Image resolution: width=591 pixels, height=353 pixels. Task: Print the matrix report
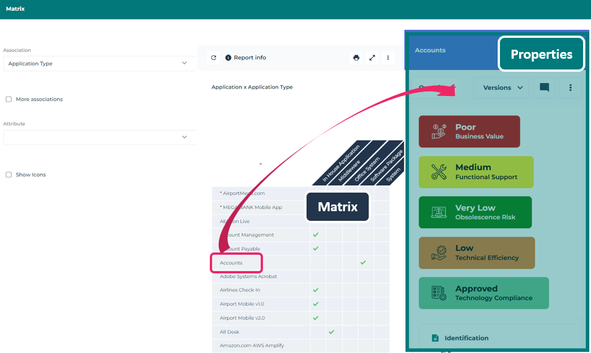(x=356, y=58)
